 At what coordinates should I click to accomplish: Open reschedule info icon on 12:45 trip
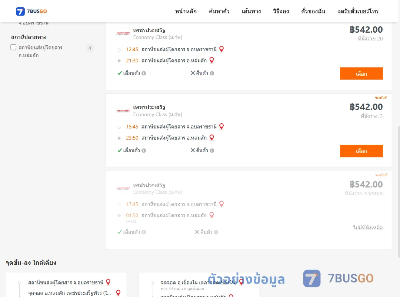(x=144, y=74)
